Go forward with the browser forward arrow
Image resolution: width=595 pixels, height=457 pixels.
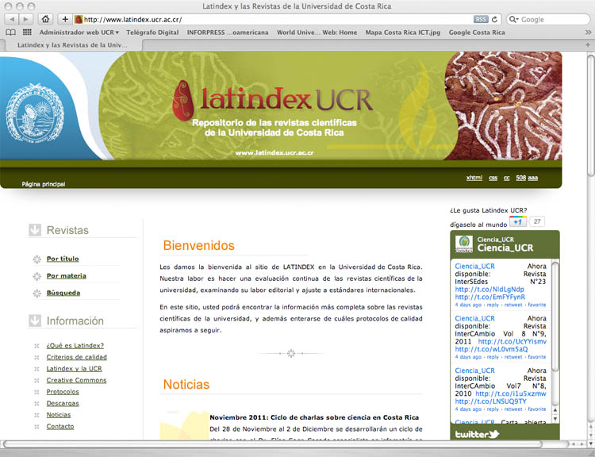tap(26, 19)
